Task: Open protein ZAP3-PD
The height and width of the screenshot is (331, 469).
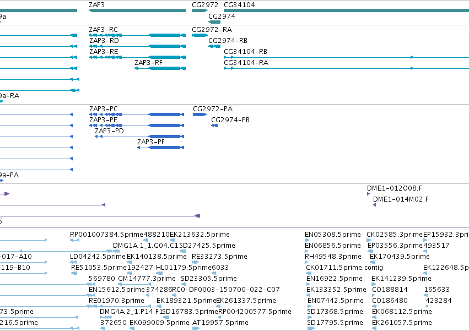Action: coord(109,131)
